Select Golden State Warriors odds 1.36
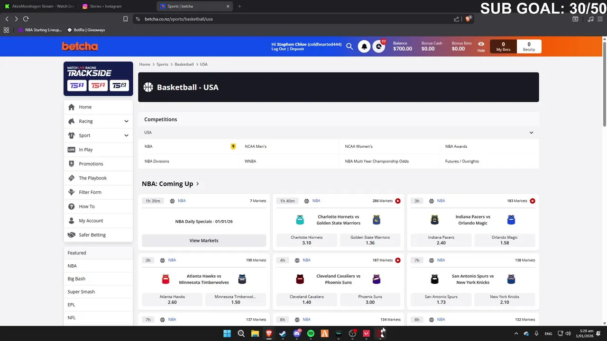Screen dimensions: 607x341 370,240
